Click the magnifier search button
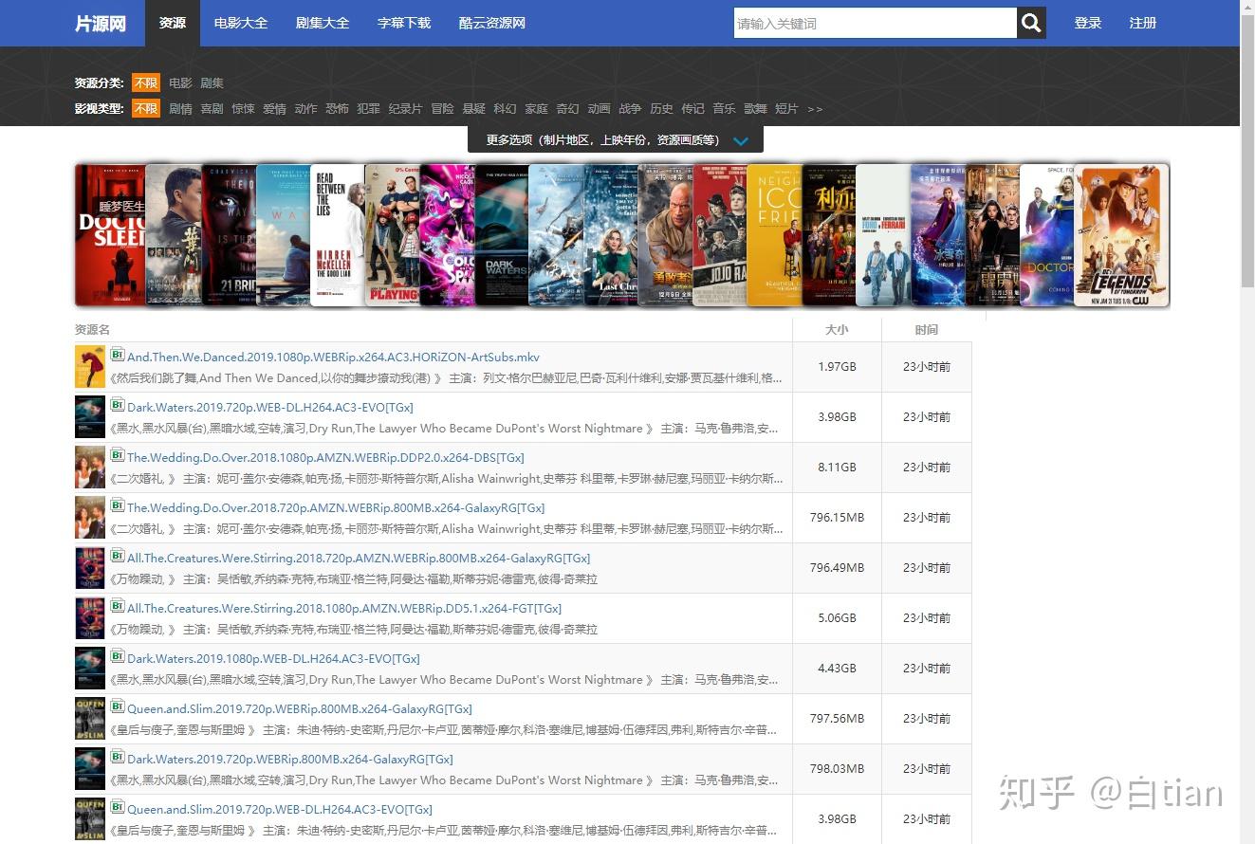 tap(1032, 23)
